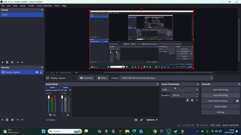Click the Duration 300 ms field
This screenshot has width=241, height=135.
pyautogui.click(x=182, y=95)
